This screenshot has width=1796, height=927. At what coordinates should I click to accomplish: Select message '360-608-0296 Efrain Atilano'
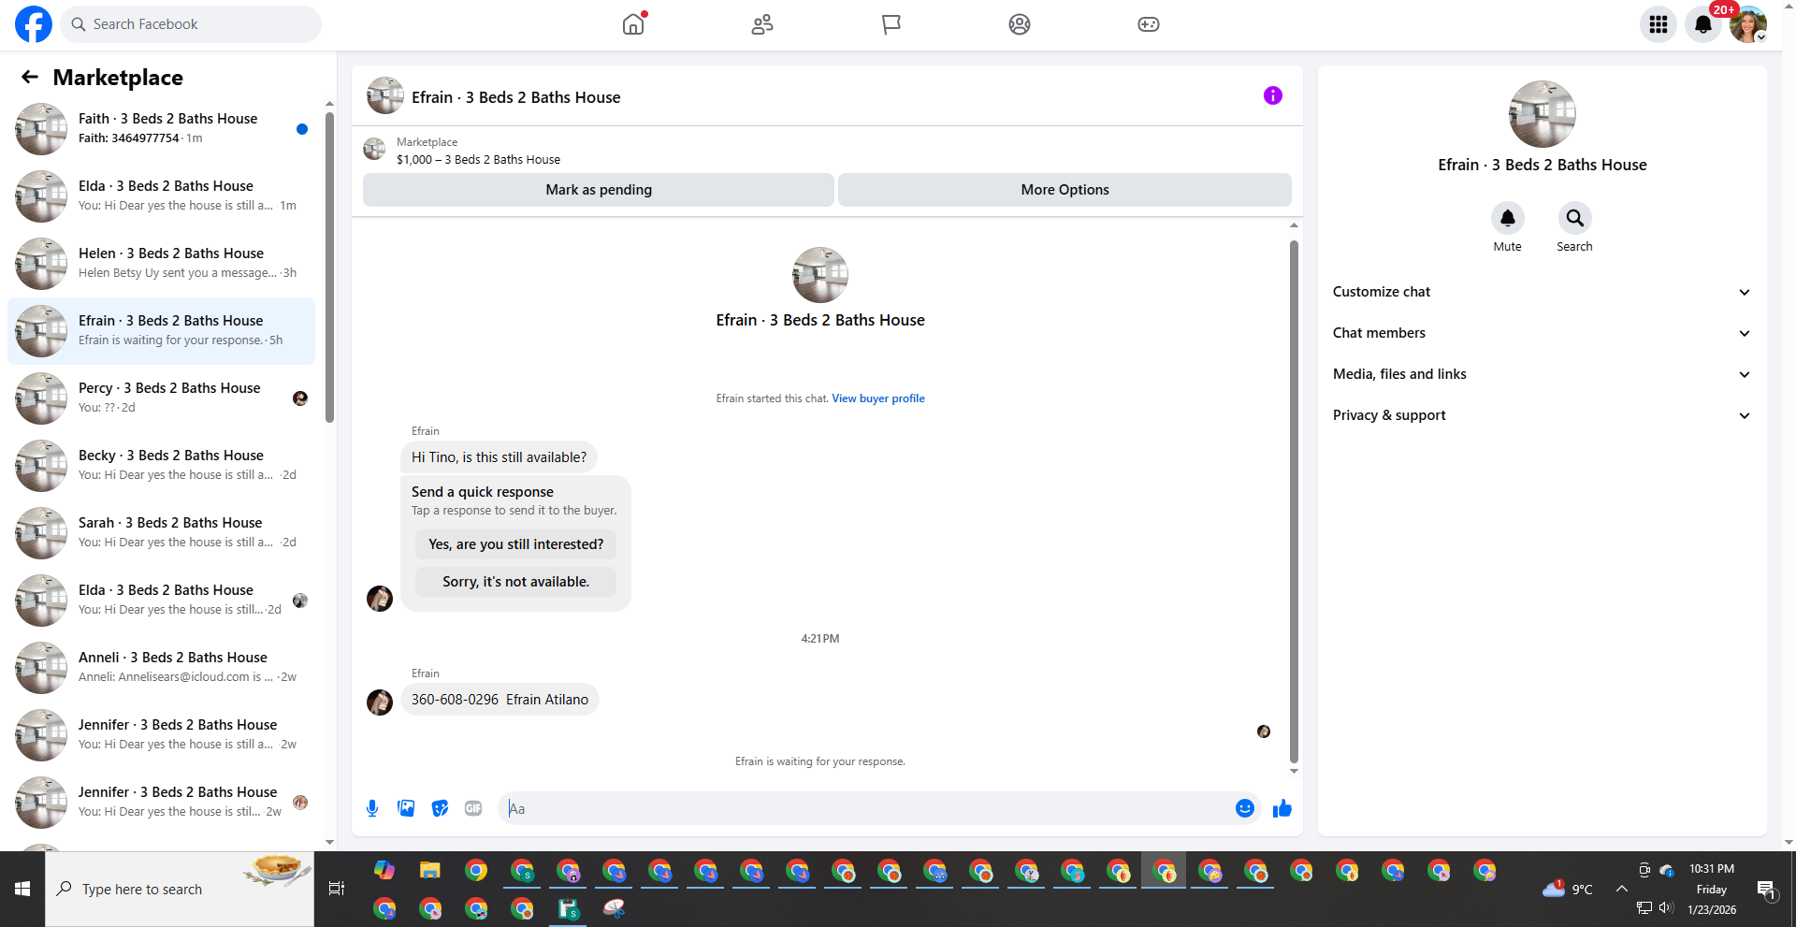pos(500,700)
